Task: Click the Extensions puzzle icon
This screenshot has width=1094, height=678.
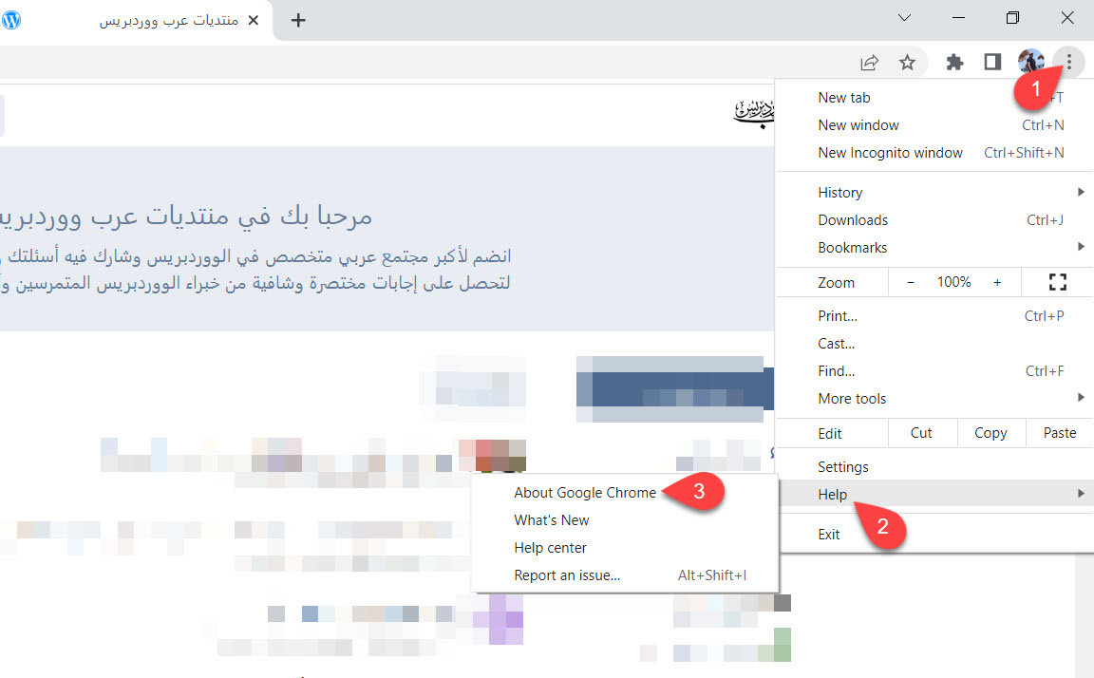Action: coord(953,62)
